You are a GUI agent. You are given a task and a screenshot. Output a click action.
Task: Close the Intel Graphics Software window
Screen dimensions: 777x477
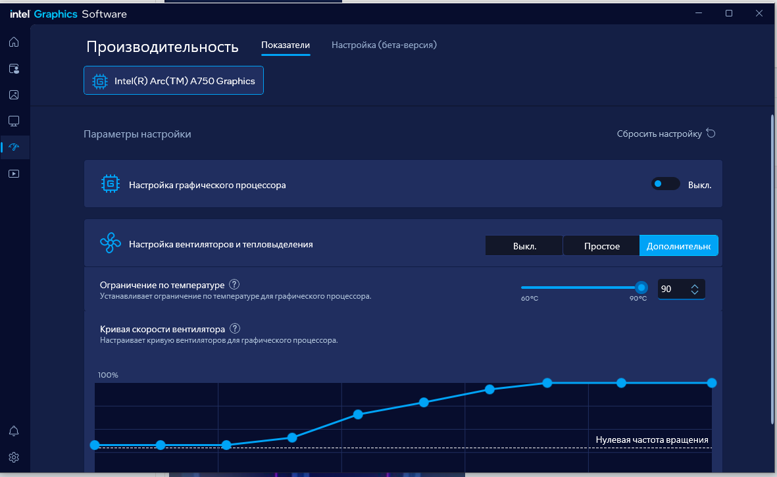759,13
